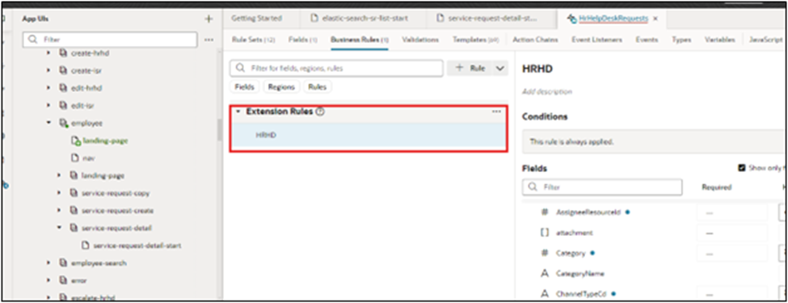
Task: Click the employee flow icon
Action: (63, 123)
